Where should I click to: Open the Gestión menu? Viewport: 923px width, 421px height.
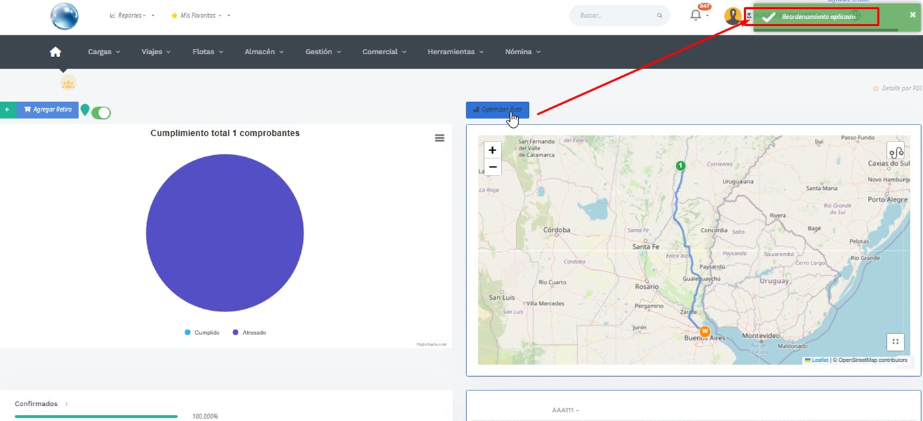coord(323,52)
